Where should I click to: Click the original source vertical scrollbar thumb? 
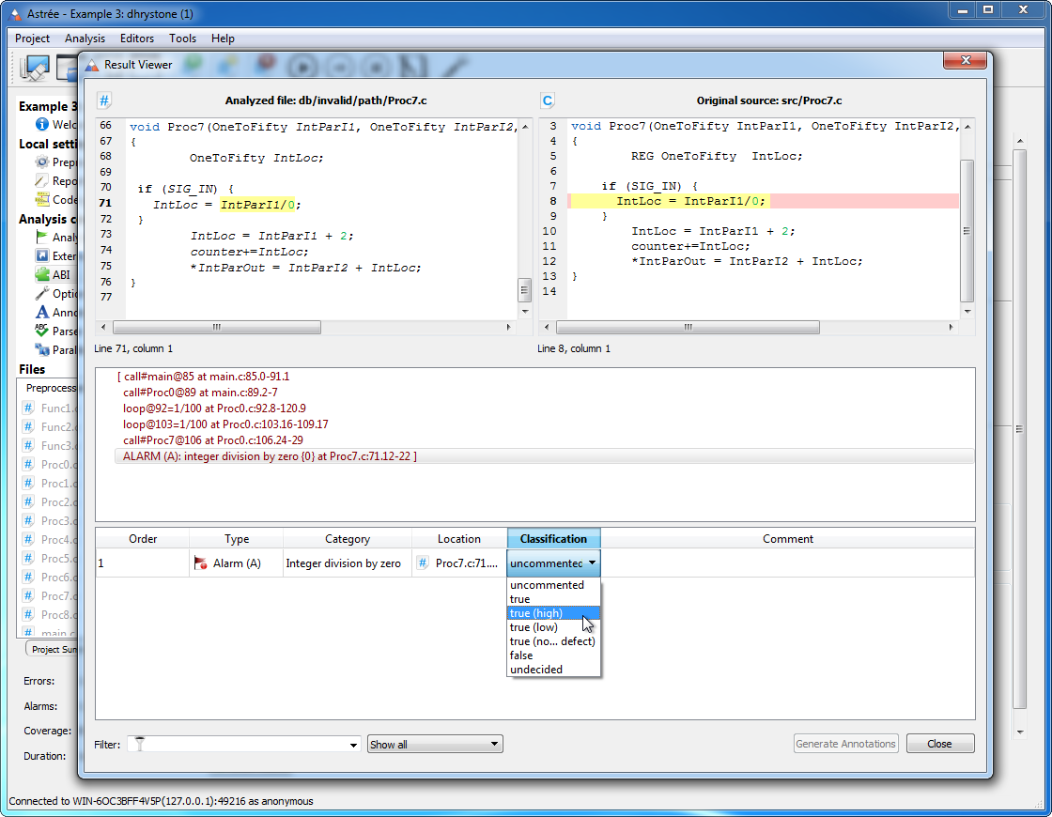tap(967, 231)
